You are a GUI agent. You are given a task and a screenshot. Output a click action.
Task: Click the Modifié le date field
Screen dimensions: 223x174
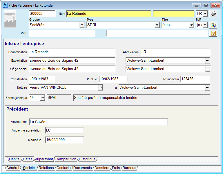tap(65, 140)
